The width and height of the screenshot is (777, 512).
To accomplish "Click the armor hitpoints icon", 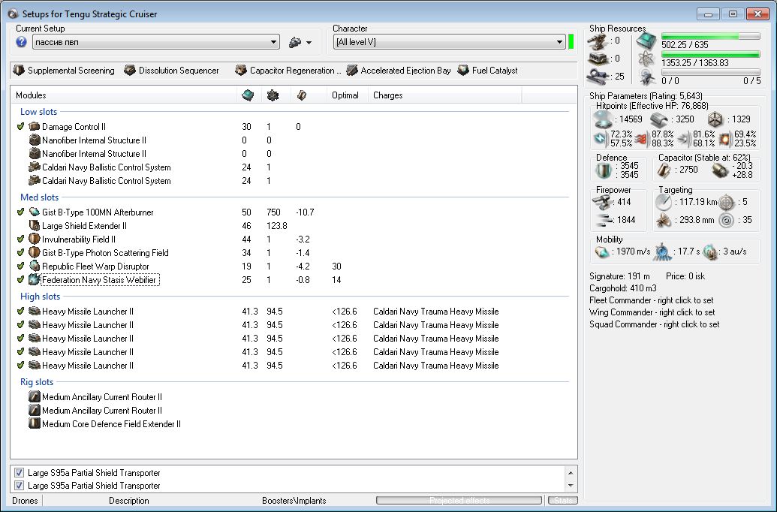I will click(659, 119).
